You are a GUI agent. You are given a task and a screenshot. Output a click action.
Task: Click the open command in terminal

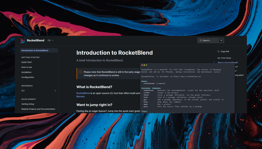[145, 104]
